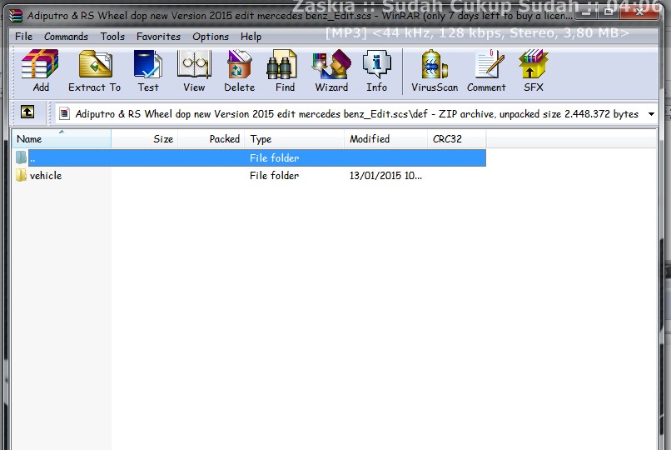
Task: Close the WinRAR window
Action: coord(639,12)
